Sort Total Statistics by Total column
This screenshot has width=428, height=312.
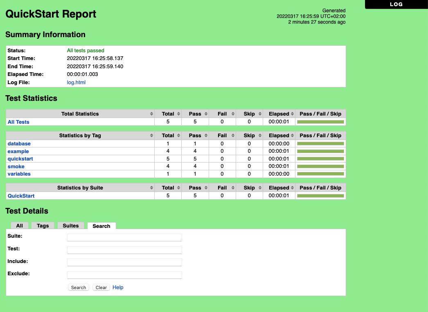tap(169, 114)
